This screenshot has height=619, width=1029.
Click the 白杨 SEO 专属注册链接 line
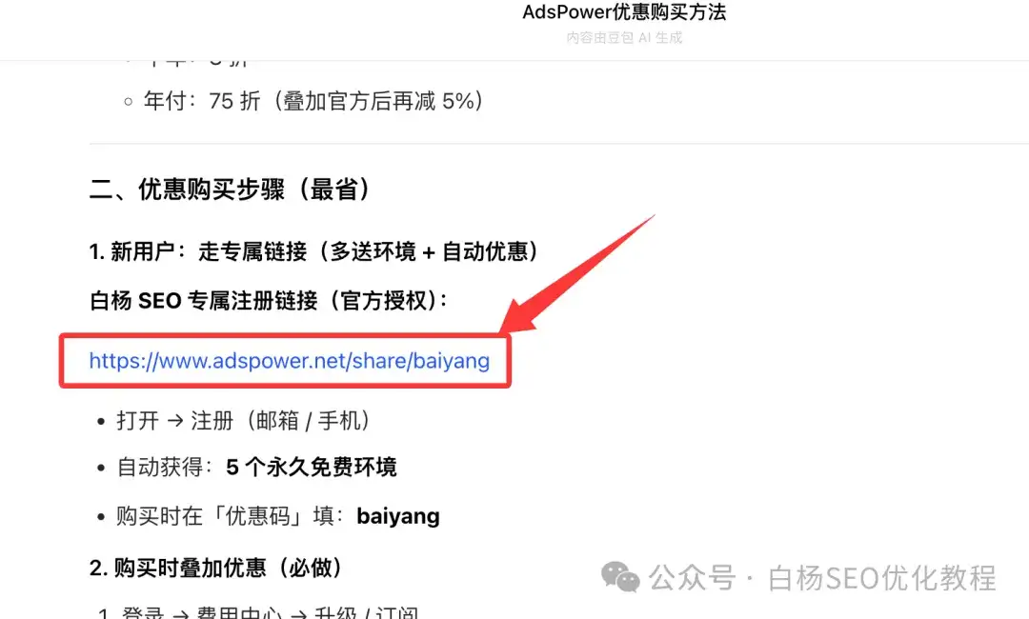[x=269, y=300]
